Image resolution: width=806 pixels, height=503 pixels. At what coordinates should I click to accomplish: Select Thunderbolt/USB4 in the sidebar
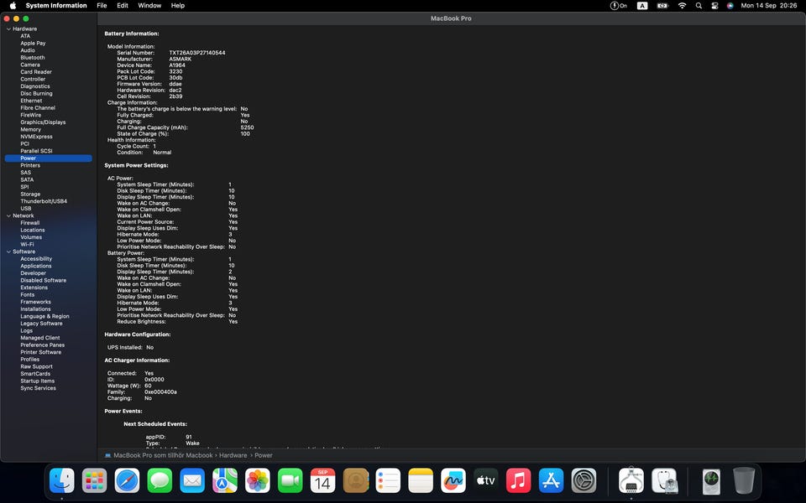pyautogui.click(x=43, y=202)
